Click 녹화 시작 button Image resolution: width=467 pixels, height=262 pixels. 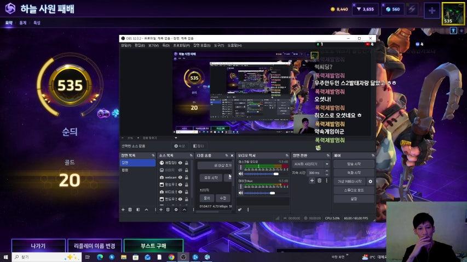pyautogui.click(x=354, y=172)
